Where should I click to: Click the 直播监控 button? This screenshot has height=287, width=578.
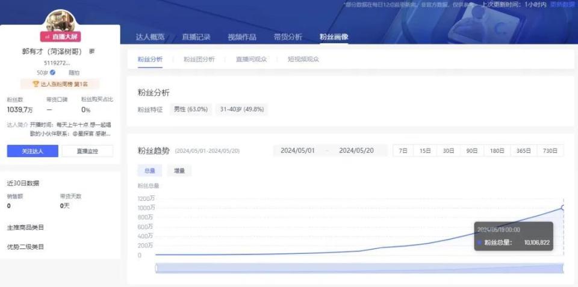(x=87, y=151)
